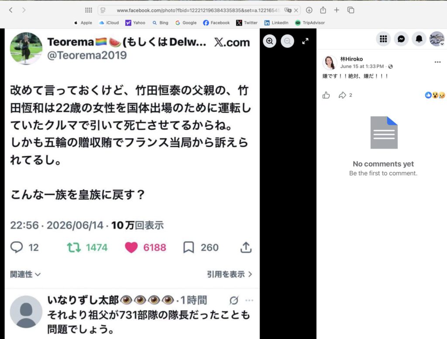Click the tweet upload share icon
Image resolution: width=447 pixels, height=339 pixels.
[246, 247]
